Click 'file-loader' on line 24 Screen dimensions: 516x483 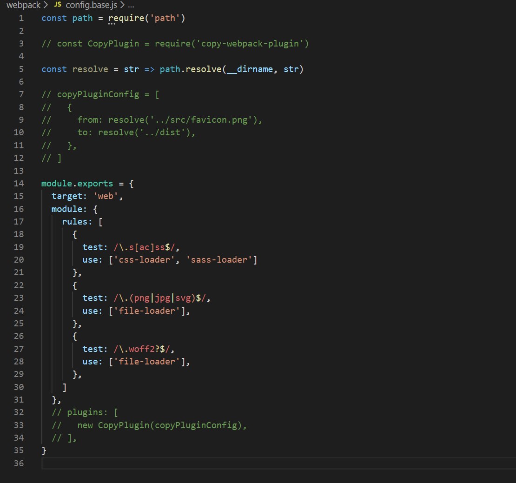click(147, 311)
